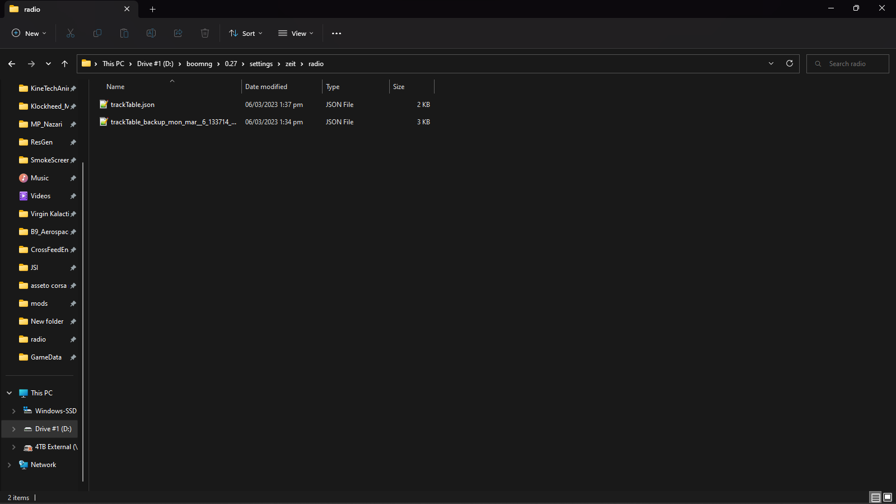Click in the Search radio box
This screenshot has width=896, height=504.
pyautogui.click(x=848, y=64)
